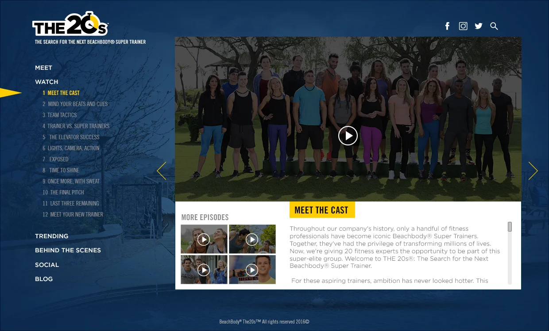Click the MORE EPISODES heading
The height and width of the screenshot is (331, 549).
click(x=205, y=217)
